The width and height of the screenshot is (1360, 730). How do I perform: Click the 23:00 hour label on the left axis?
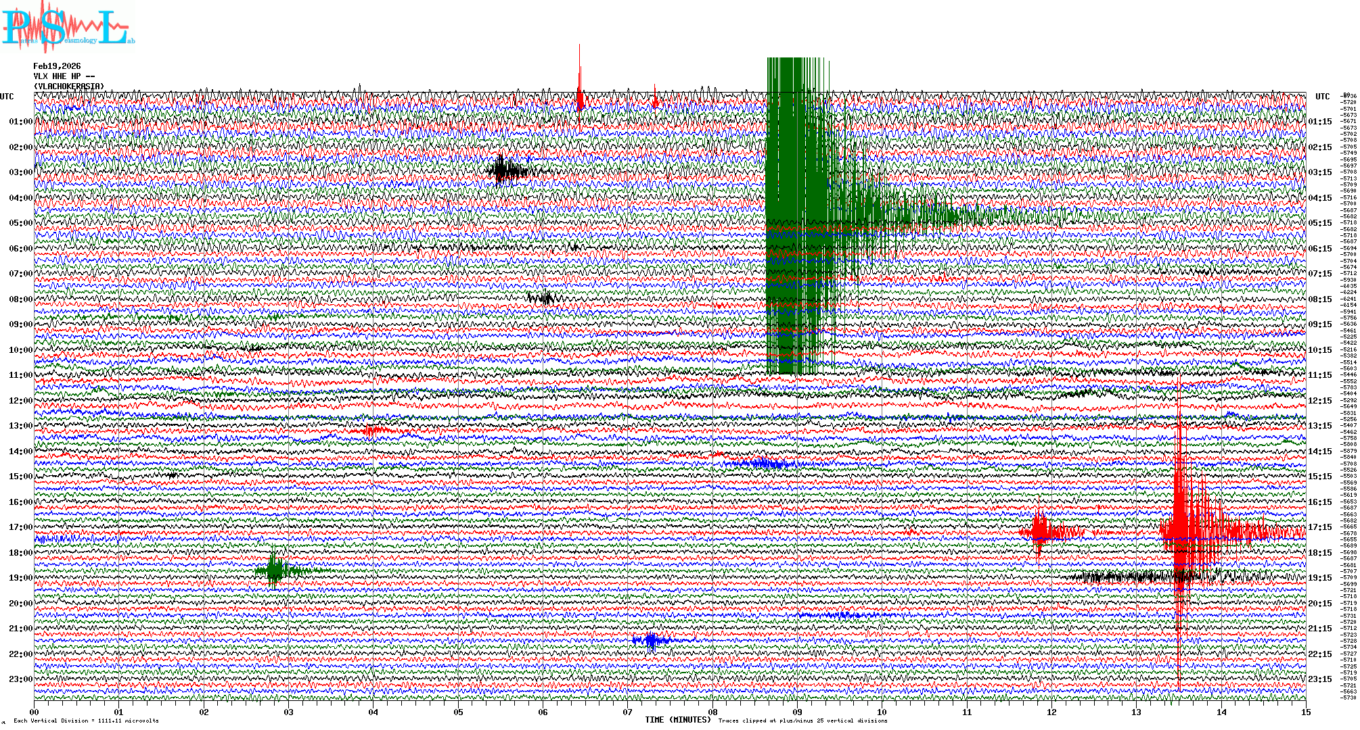tap(20, 679)
